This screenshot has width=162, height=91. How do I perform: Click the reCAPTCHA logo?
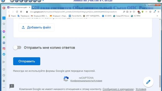click(66, 79)
